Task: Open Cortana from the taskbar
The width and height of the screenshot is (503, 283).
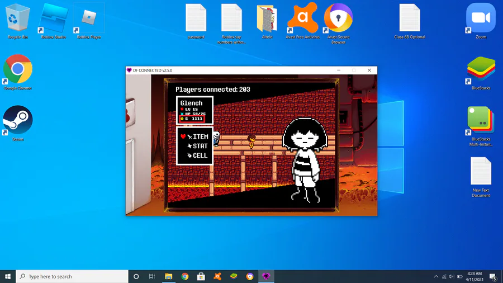Action: [x=136, y=276]
